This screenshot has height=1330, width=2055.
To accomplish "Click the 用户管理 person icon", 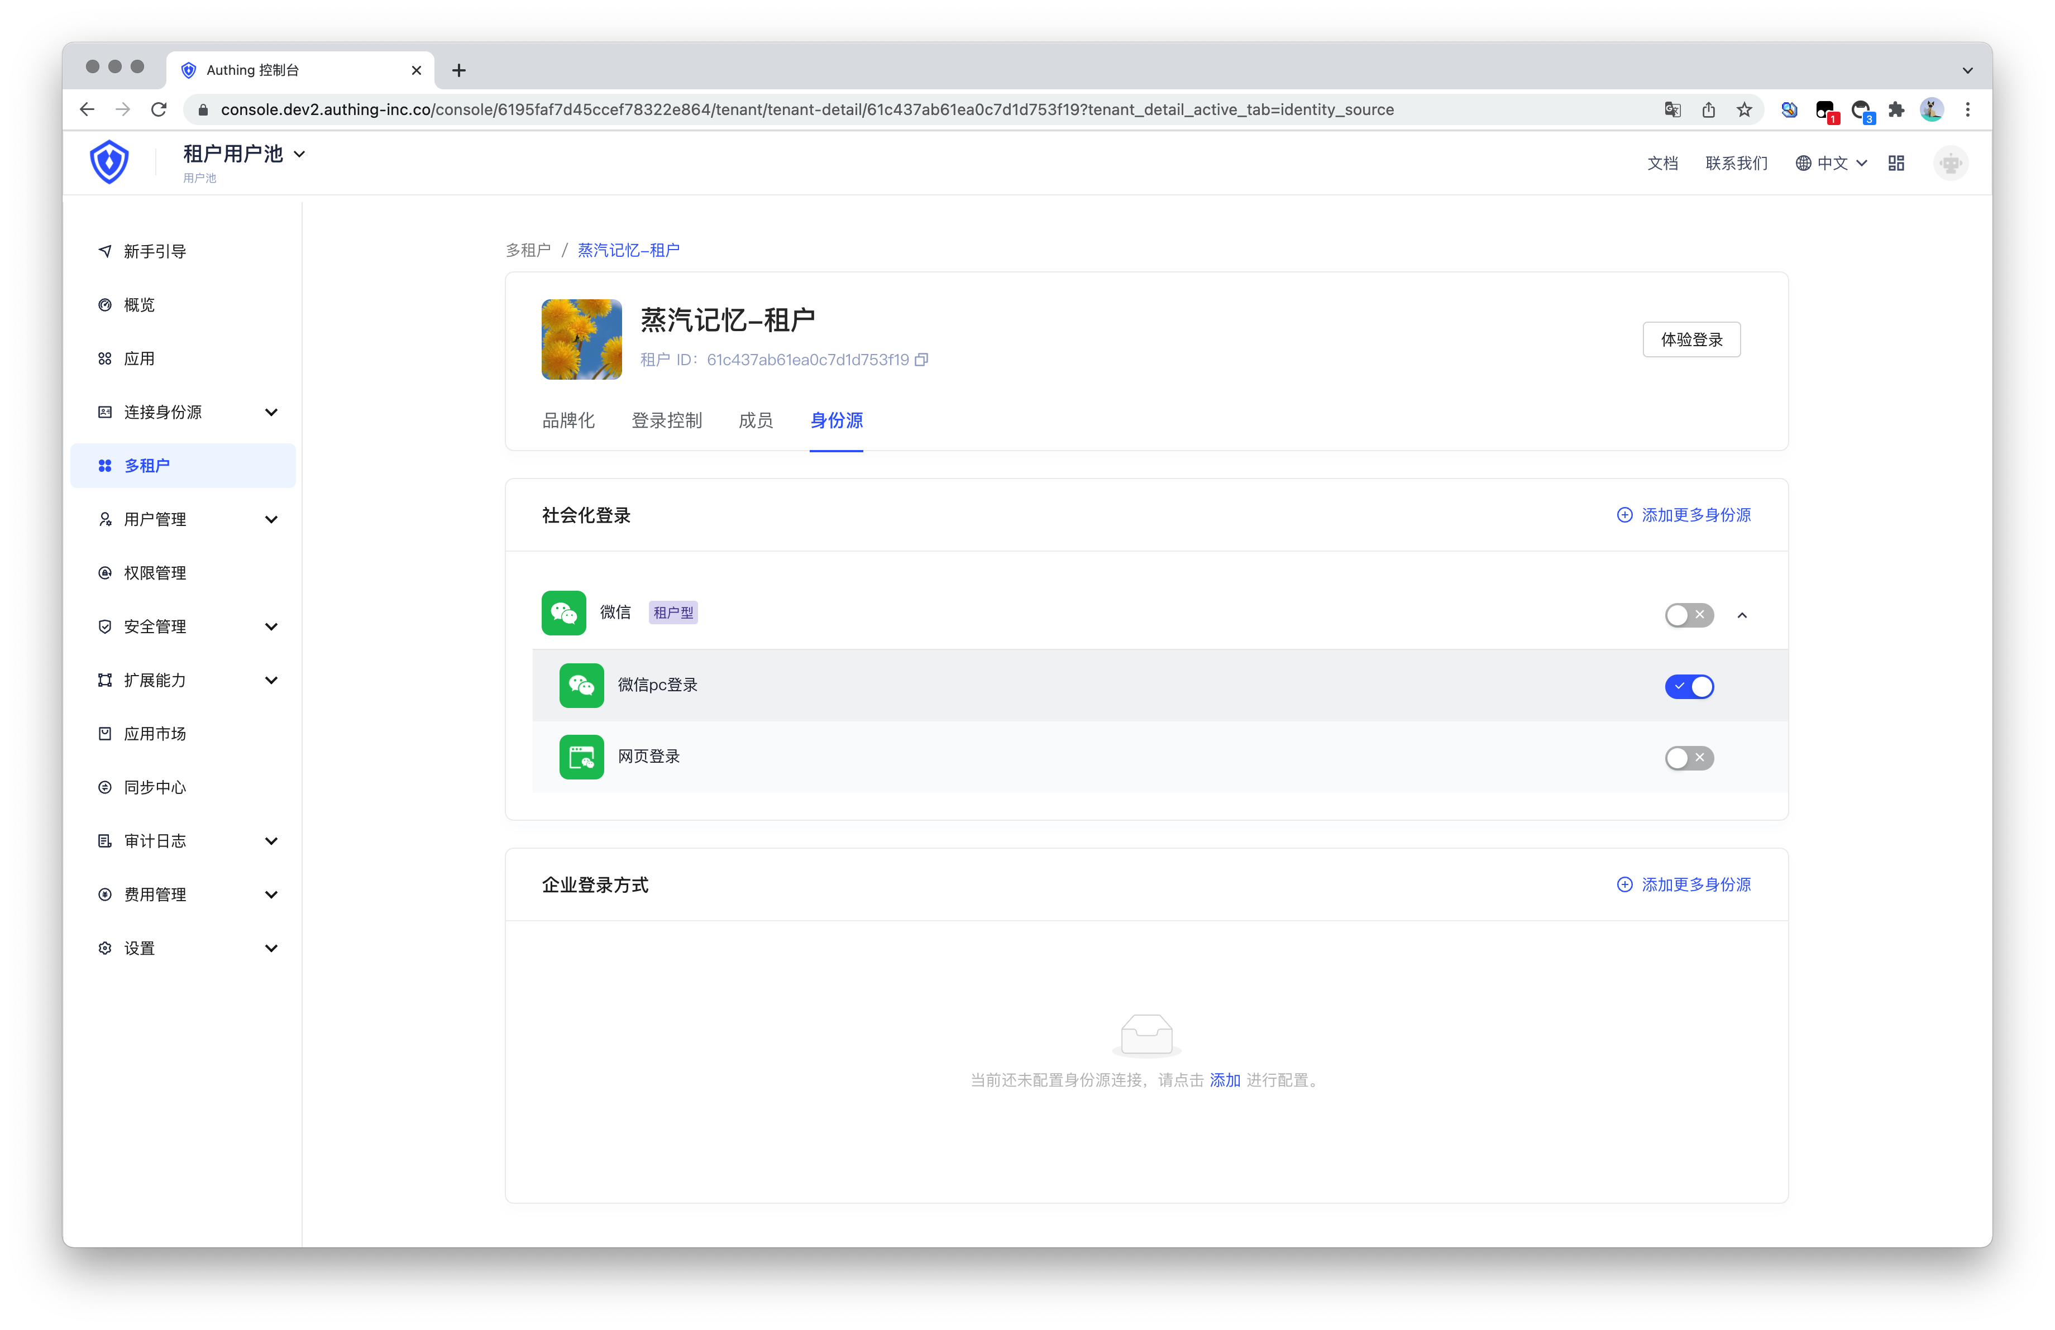I will (104, 519).
